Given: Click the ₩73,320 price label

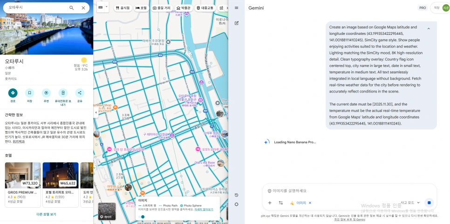Looking at the screenshot, I should coord(30,183).
